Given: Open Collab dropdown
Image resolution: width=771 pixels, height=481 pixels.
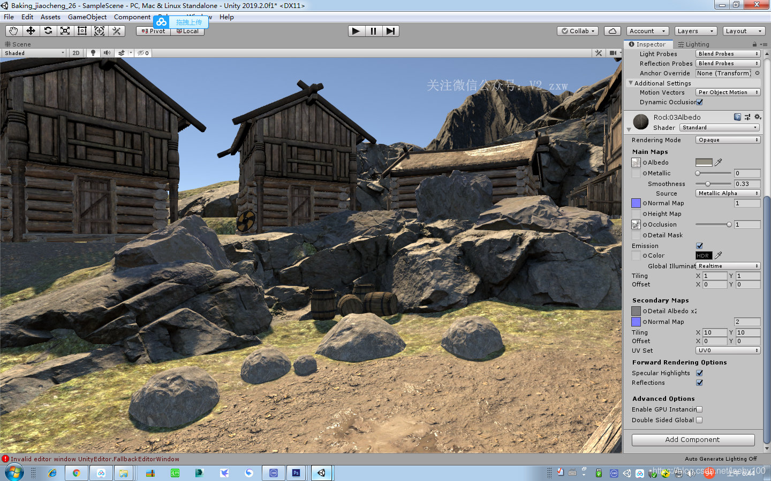Looking at the screenshot, I should 578,31.
